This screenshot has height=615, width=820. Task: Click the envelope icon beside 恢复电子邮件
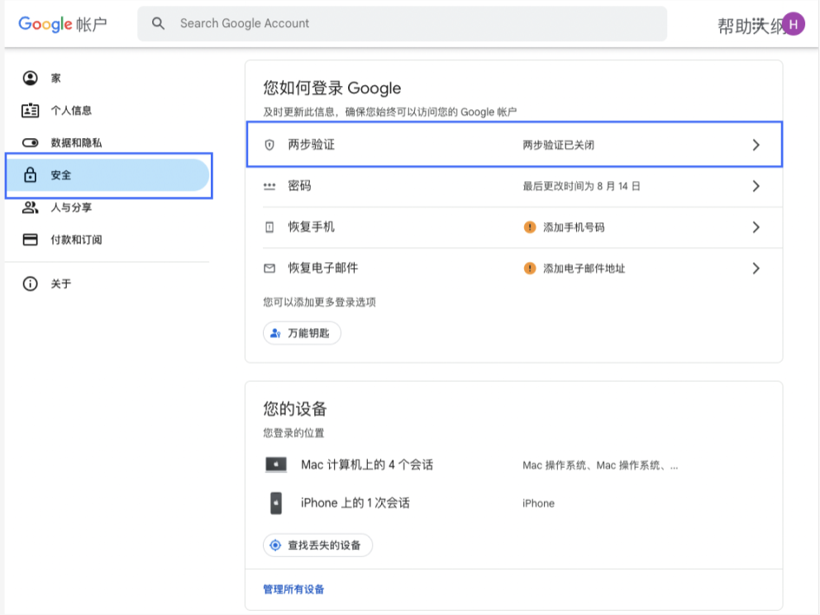point(269,269)
